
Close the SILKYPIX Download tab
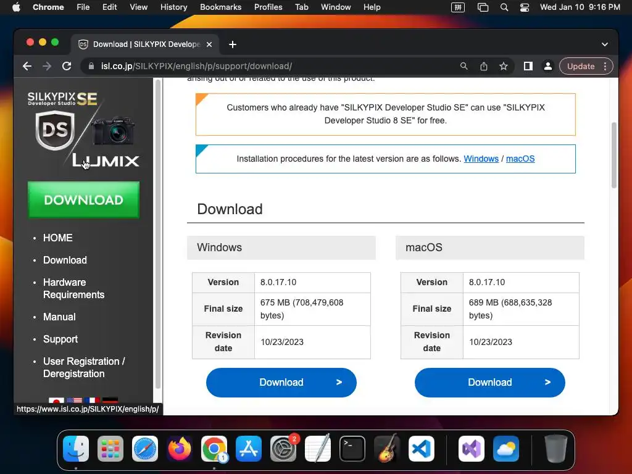[209, 44]
